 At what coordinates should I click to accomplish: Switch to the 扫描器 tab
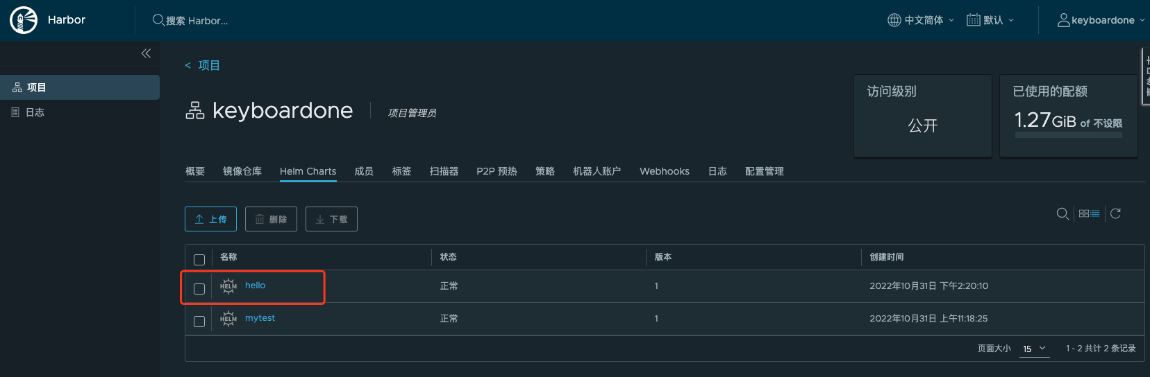tap(444, 171)
